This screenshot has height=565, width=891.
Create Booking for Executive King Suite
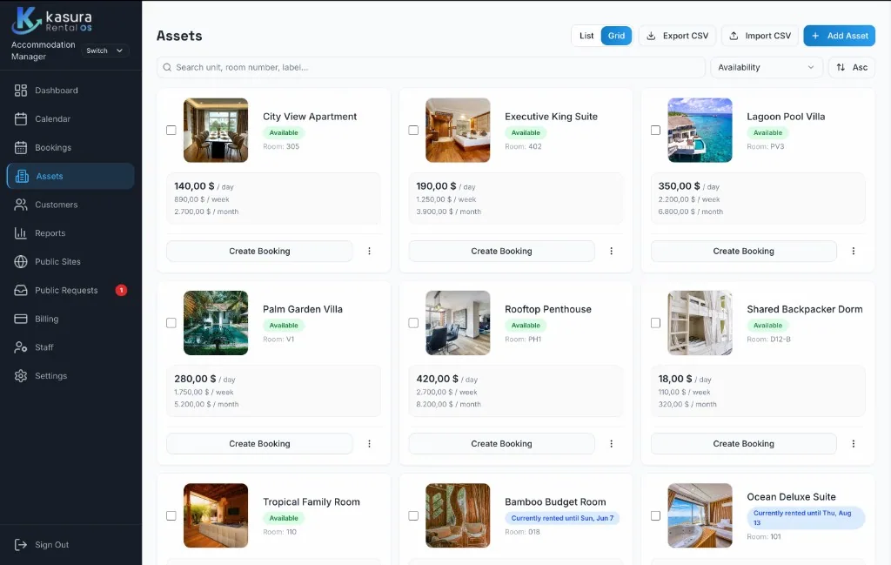pos(501,251)
